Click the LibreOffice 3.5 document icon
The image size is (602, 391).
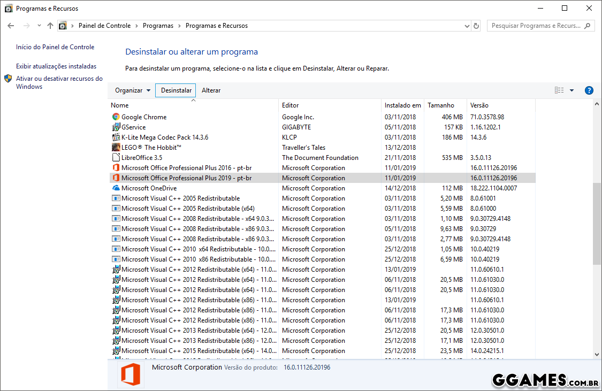coord(116,158)
